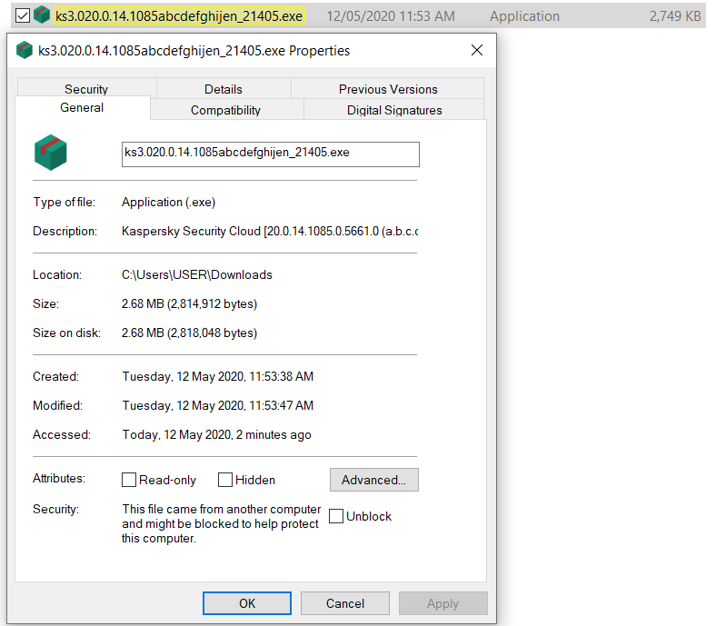
Task: Select the General tab
Action: click(x=82, y=108)
